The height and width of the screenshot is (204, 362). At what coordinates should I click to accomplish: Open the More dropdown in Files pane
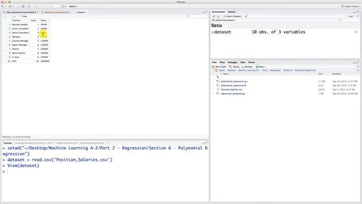pos(261,67)
